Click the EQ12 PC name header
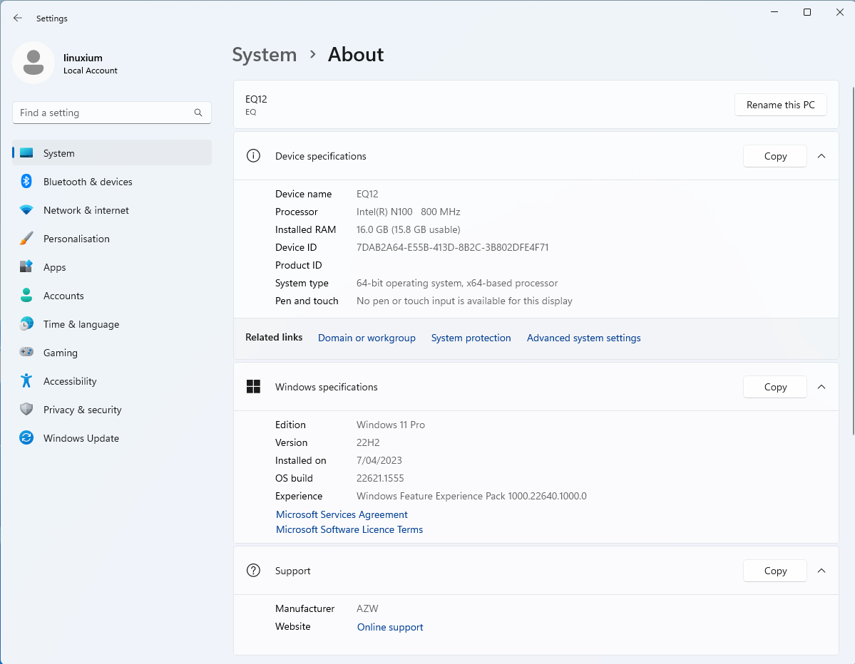 click(256, 99)
